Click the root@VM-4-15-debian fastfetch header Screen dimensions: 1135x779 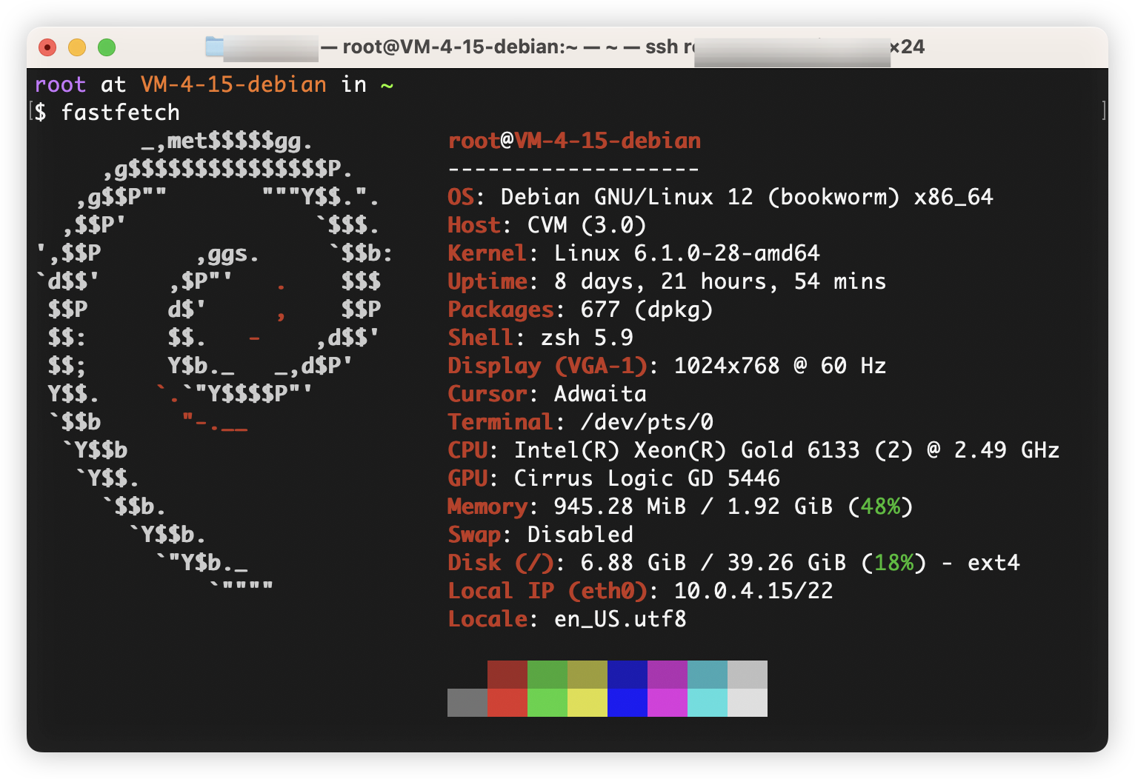(x=574, y=141)
